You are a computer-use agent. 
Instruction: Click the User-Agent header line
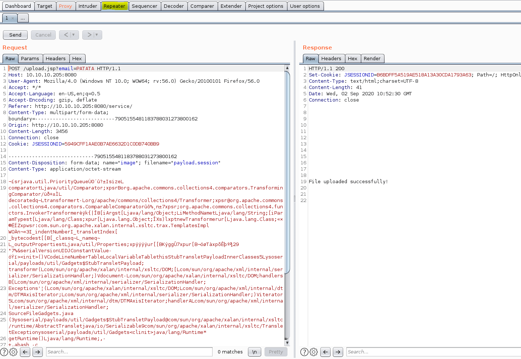[x=134, y=81]
